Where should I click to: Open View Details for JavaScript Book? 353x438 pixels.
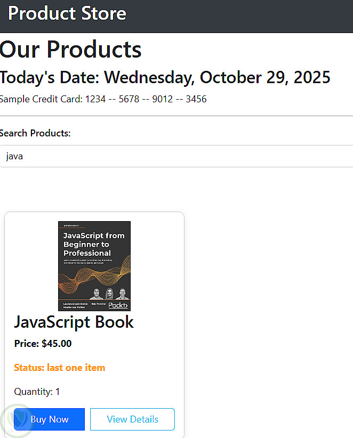coord(132,419)
